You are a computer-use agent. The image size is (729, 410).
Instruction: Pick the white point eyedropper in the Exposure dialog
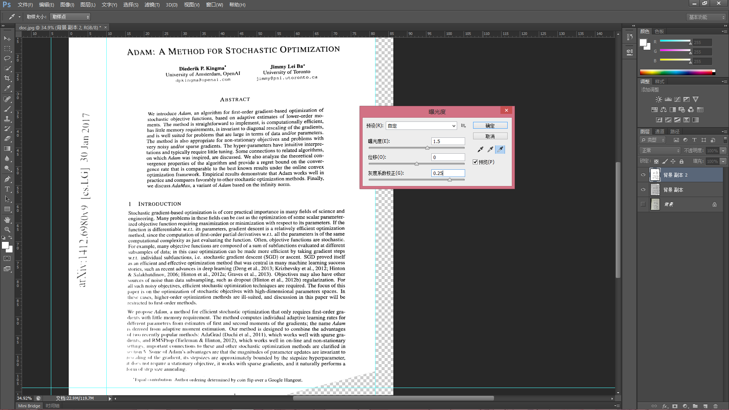[500, 150]
